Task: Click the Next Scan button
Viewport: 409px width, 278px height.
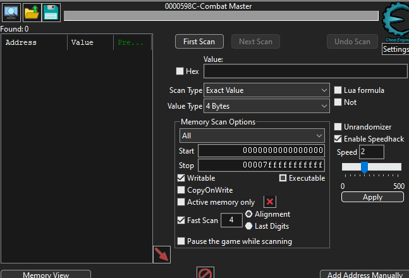Action: point(255,42)
